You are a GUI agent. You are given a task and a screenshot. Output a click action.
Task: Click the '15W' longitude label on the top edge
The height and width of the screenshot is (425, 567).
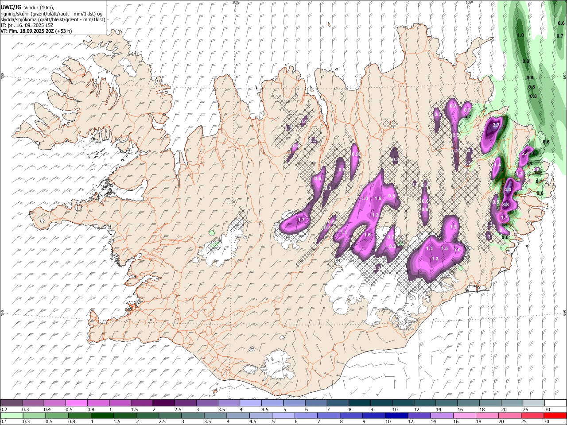[x=469, y=2]
